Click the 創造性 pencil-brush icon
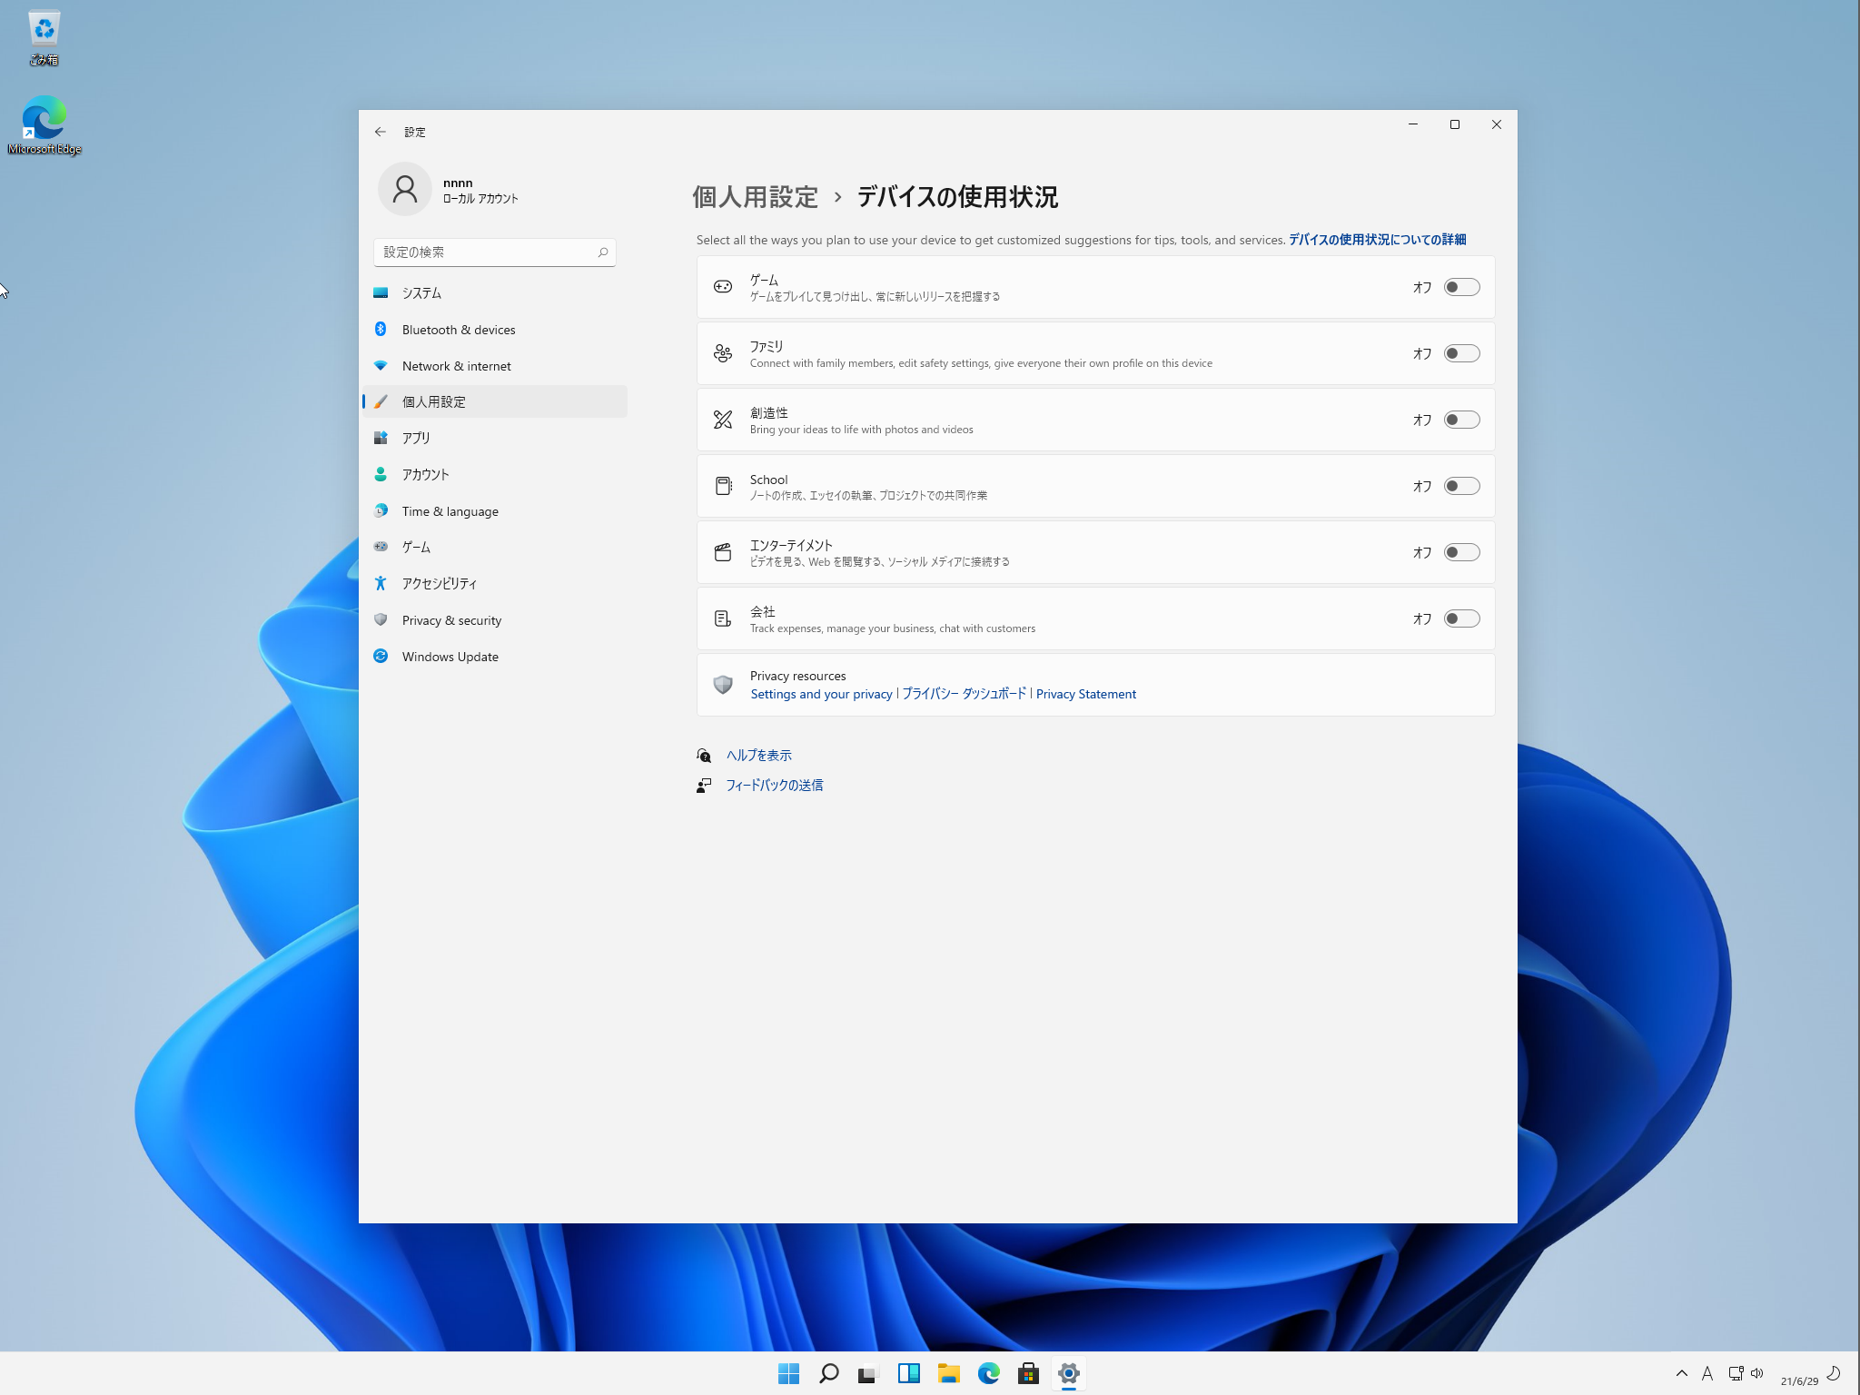This screenshot has height=1395, width=1860. 723,420
